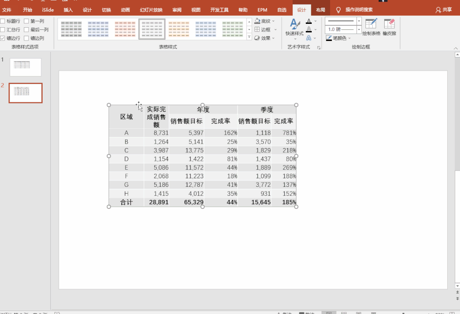The image size is (460, 314).
Task: Click the 效果 table effects icon
Action: [257, 38]
